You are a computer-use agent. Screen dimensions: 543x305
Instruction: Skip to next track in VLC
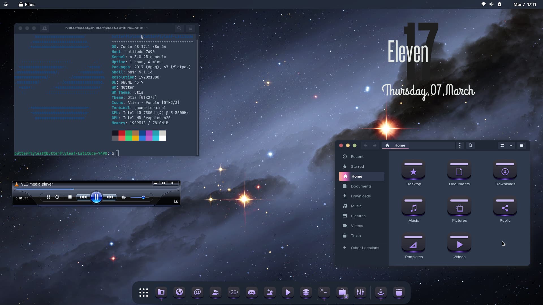point(110,197)
